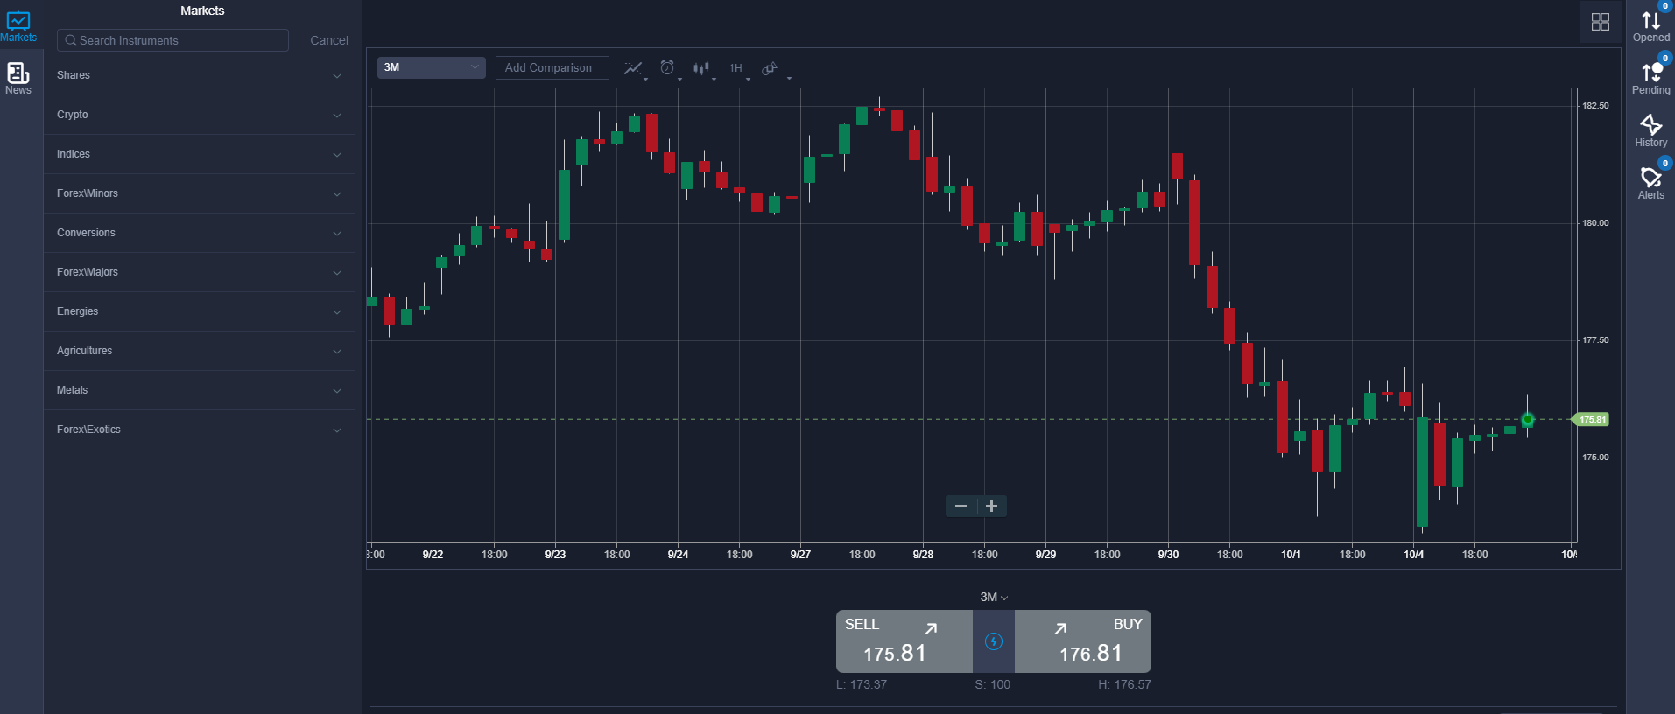This screenshot has height=714, width=1675.
Task: Click the L: 173.37 low value
Action: coord(862,684)
